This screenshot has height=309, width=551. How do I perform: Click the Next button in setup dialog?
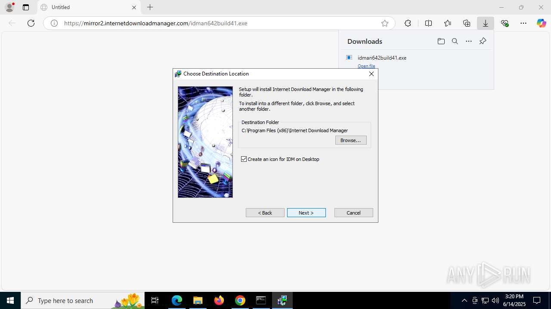point(306,213)
